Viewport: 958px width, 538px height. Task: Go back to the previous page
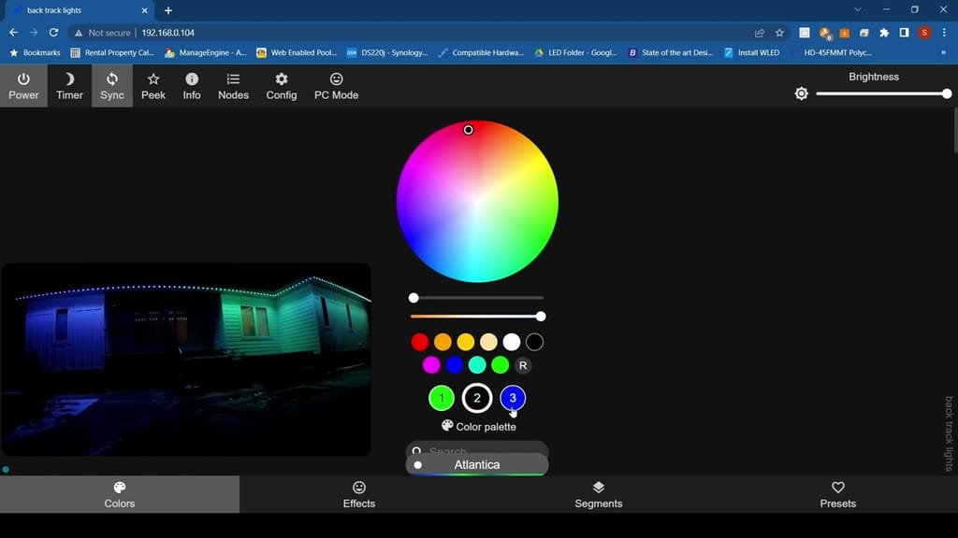coord(13,33)
